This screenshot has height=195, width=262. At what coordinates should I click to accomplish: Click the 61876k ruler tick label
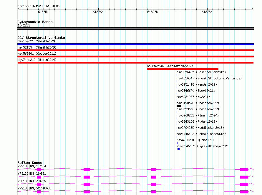(x=98, y=12)
